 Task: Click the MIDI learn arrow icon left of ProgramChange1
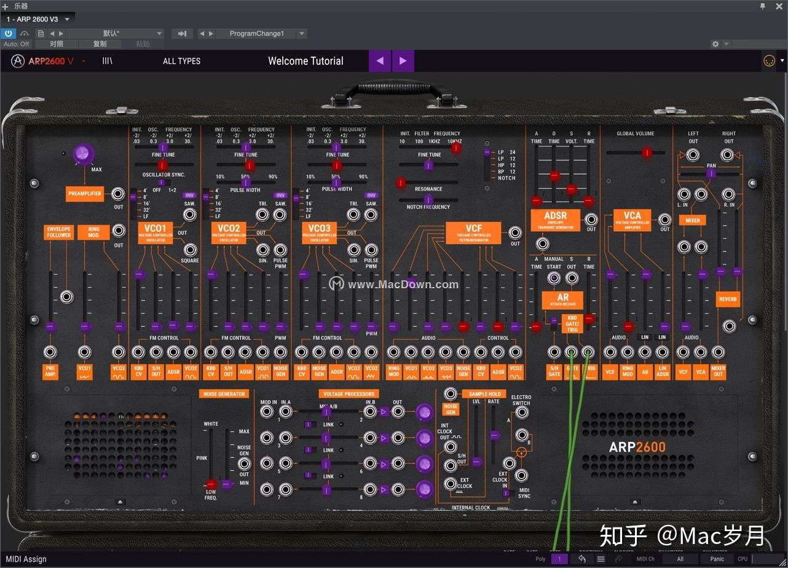(x=182, y=33)
